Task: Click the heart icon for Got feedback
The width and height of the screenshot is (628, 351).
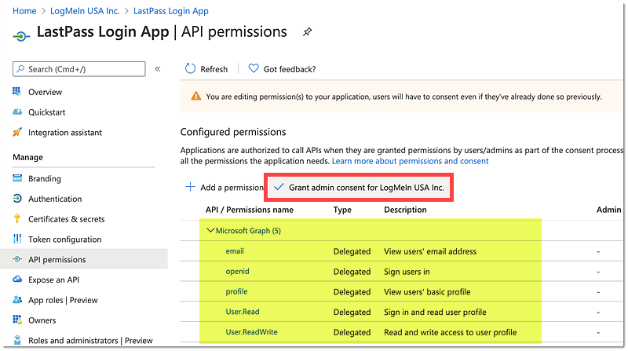Action: coord(254,68)
